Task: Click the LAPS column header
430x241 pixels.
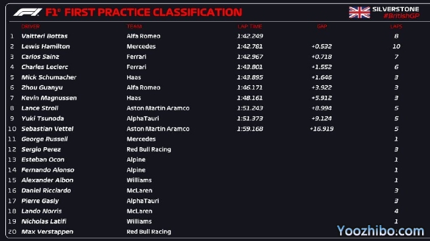Action: click(x=396, y=26)
